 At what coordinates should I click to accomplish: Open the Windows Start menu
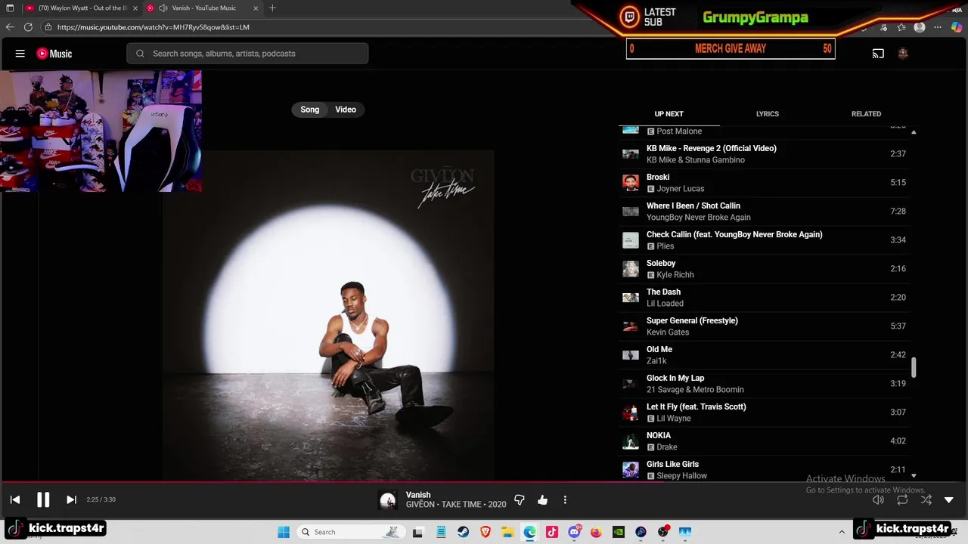284,532
